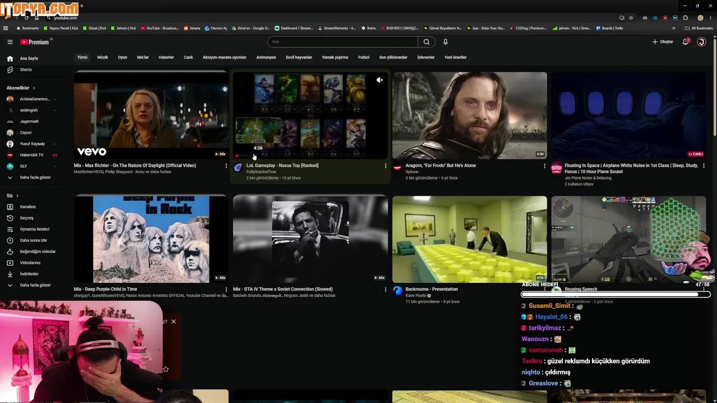
Task: Open Siz section chevron header
Action: click(x=12, y=195)
